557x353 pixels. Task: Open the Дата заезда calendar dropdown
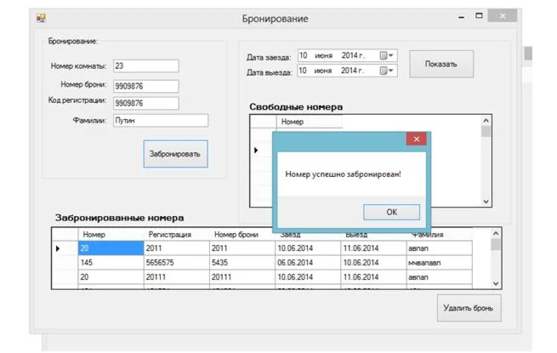pos(387,55)
